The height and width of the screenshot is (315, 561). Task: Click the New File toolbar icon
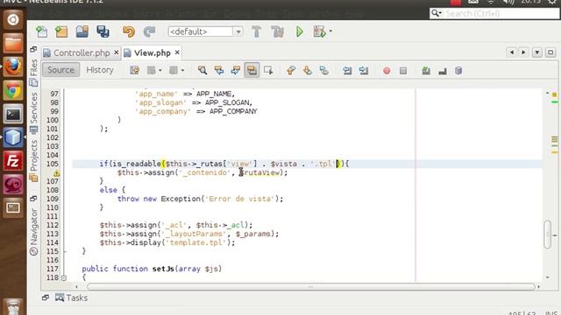41,31
